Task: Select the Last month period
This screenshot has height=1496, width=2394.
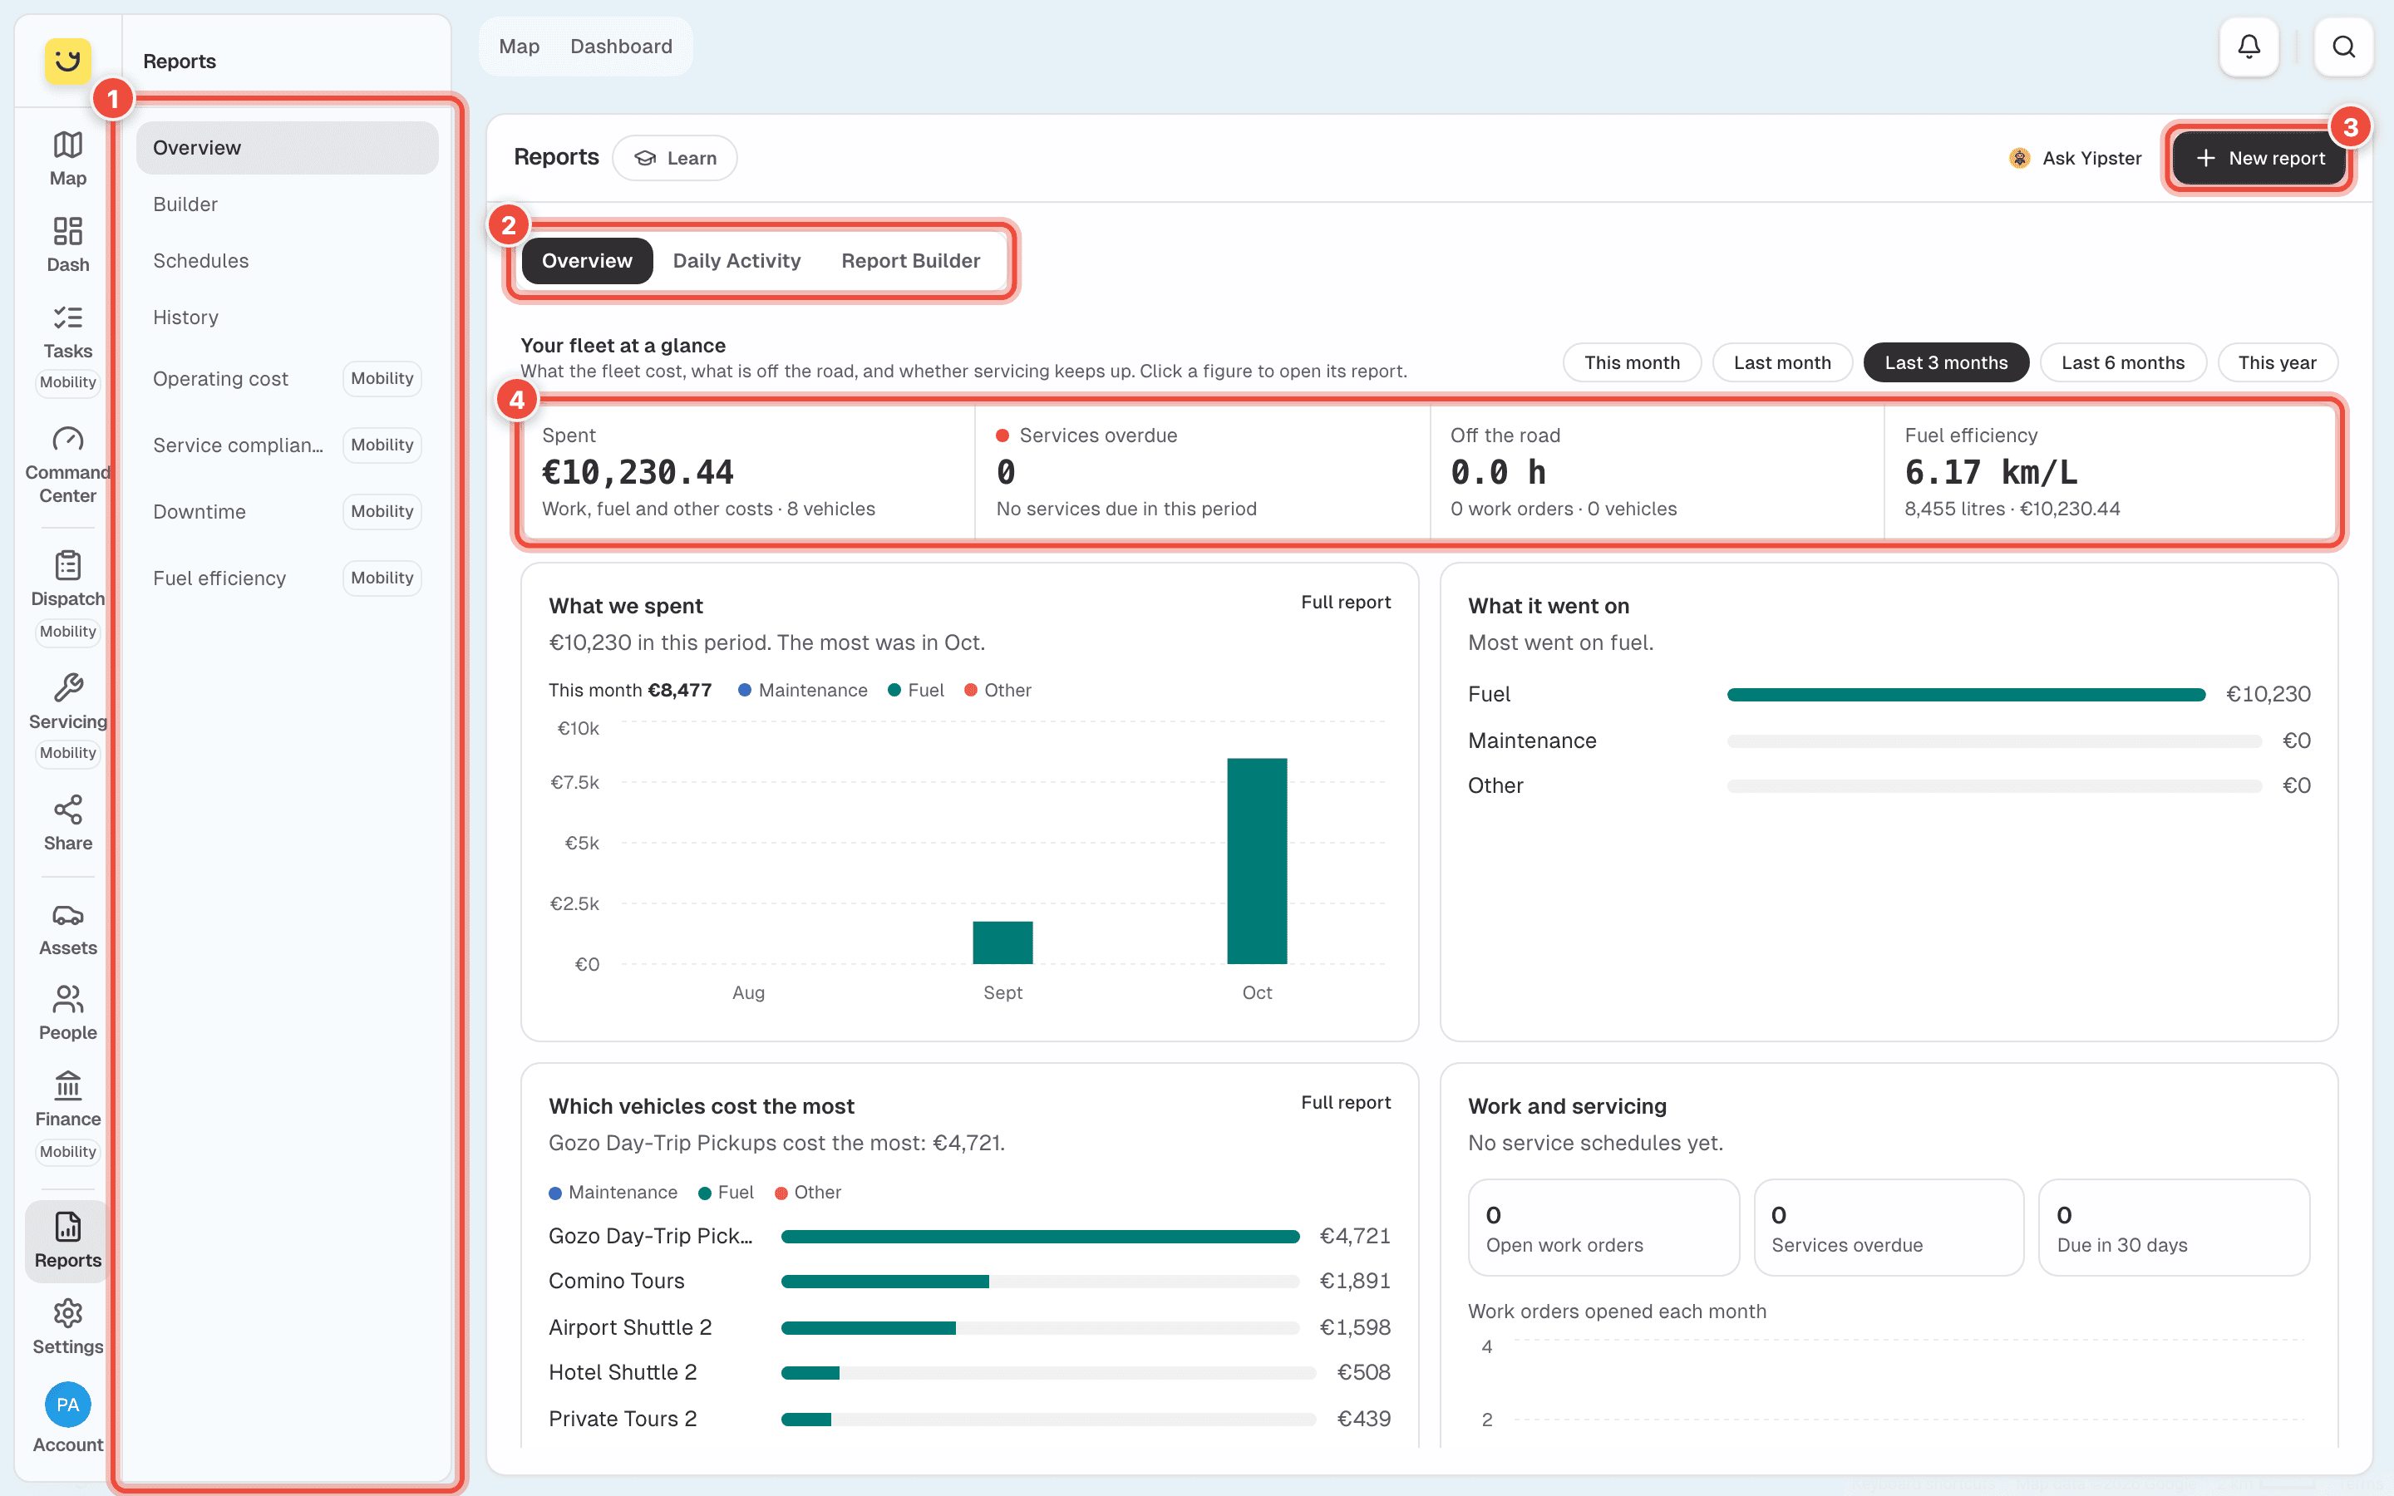Action: pos(1781,362)
